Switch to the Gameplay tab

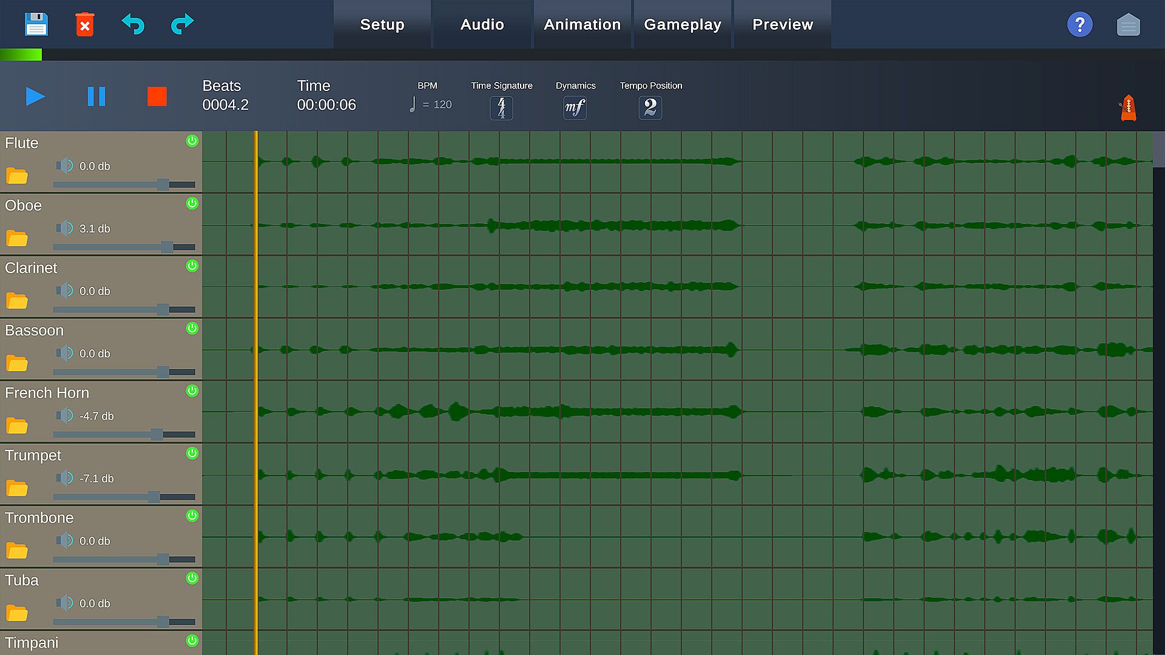tap(683, 25)
